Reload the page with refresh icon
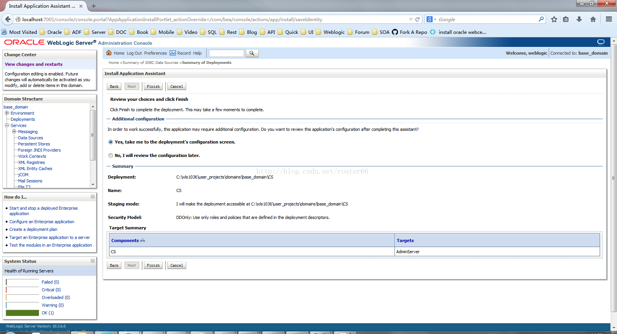The width and height of the screenshot is (617, 334). click(417, 19)
